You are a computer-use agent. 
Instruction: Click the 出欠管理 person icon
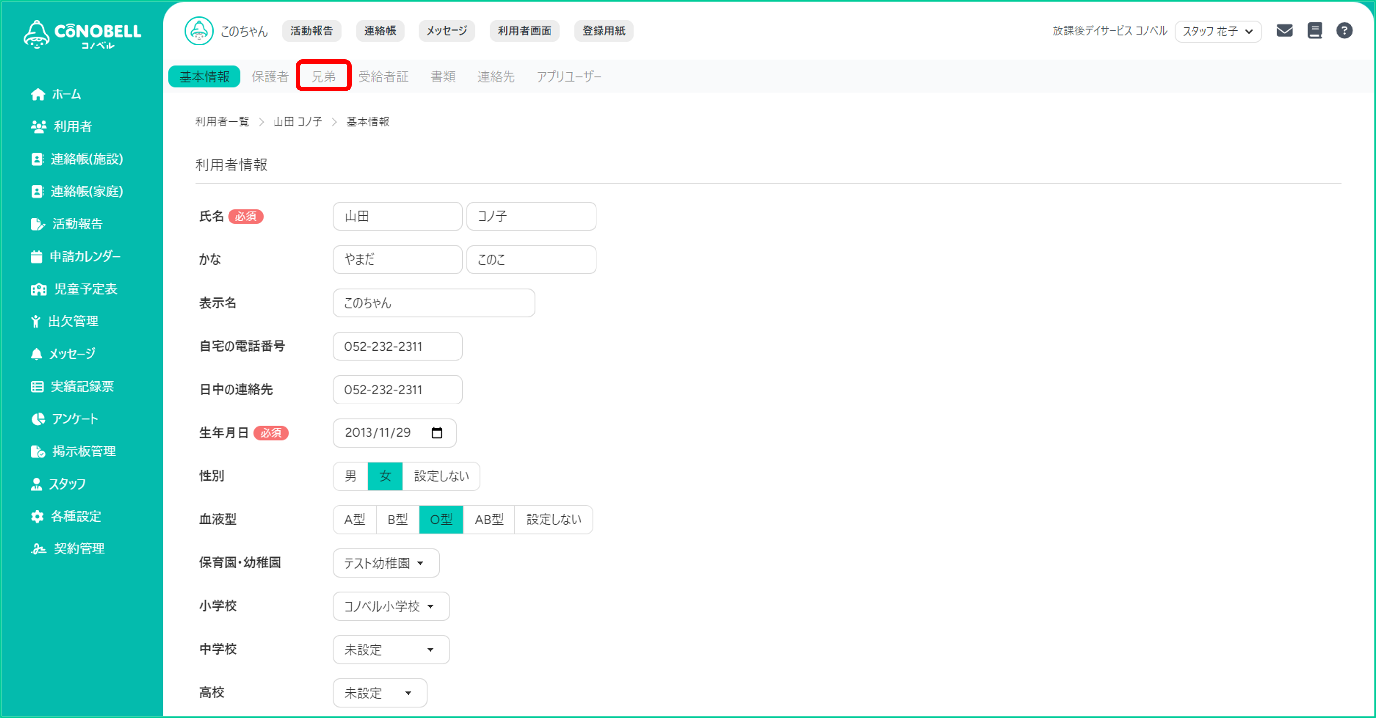[35, 321]
